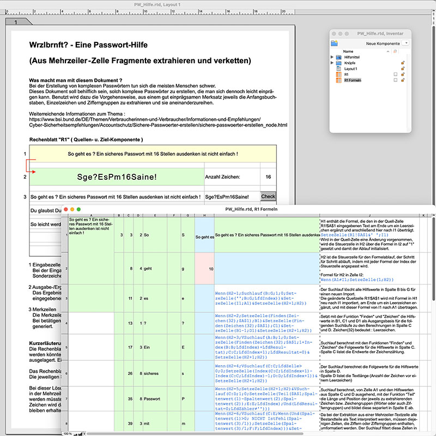Select the pink cell containing 10

click(204, 269)
